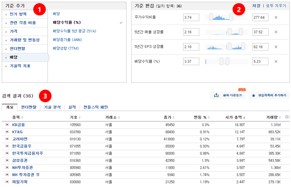Open the NH투자증권 stock link
The height and width of the screenshot is (187, 291).
tap(22, 168)
